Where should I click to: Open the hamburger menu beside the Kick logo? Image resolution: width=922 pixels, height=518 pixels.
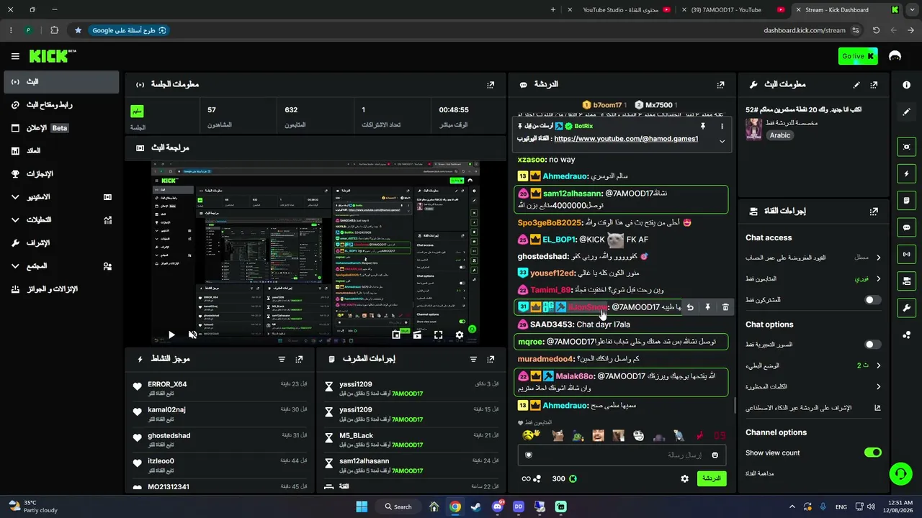coord(15,56)
